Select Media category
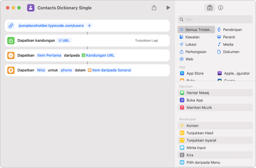The width and height of the screenshot is (256, 168). [225, 44]
